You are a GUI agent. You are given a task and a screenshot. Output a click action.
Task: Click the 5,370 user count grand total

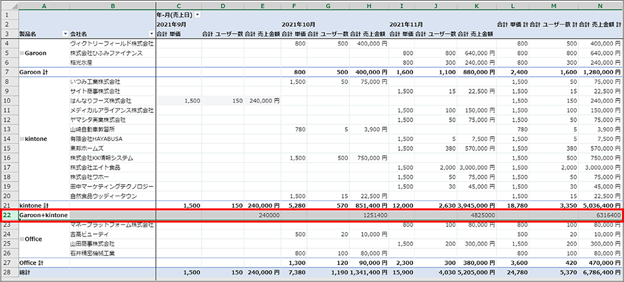[553, 273]
